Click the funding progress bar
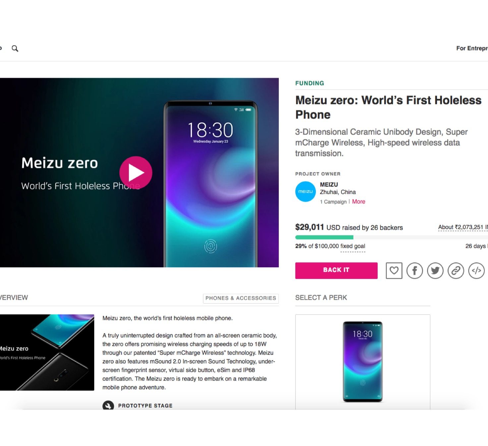The height and width of the screenshot is (446, 488). pyautogui.click(x=392, y=237)
